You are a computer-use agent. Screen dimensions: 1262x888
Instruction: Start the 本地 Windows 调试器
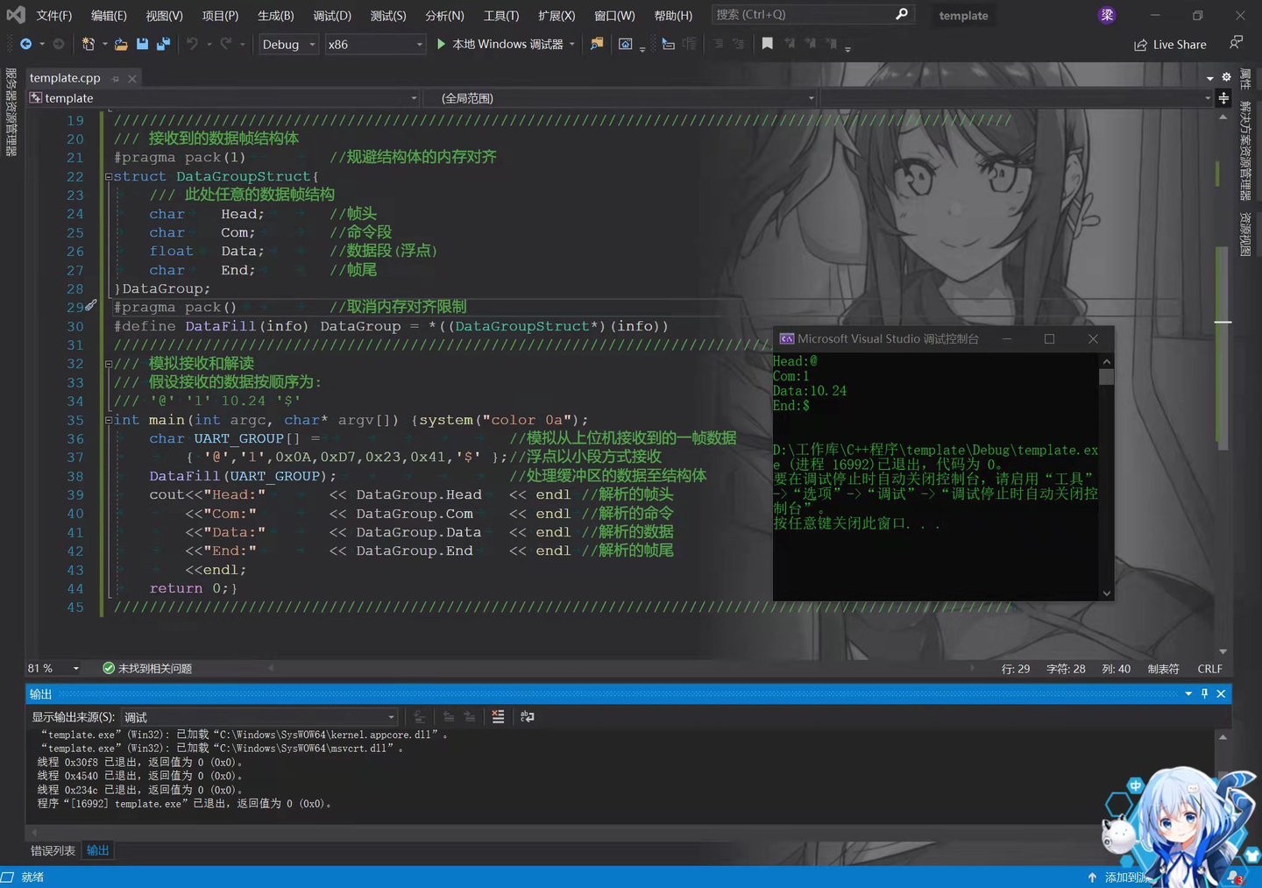[x=500, y=44]
